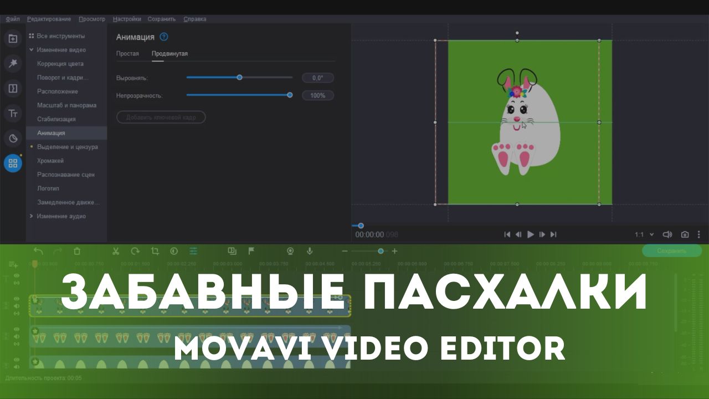709x399 pixels.
Task: Open crop tool on timeline toolbar
Action: 155,251
